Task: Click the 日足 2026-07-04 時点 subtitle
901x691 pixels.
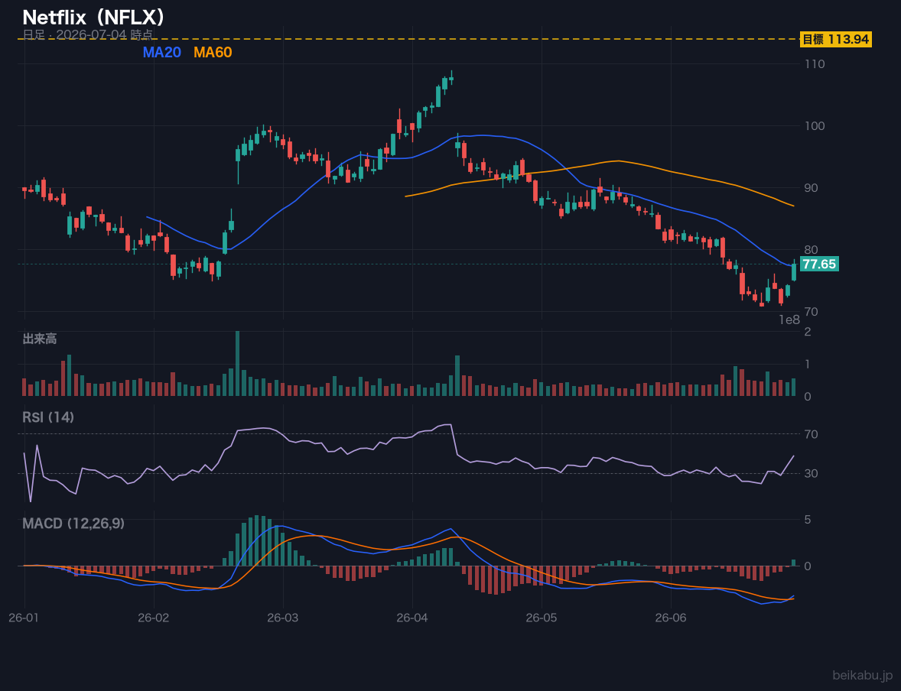Action: click(x=88, y=34)
